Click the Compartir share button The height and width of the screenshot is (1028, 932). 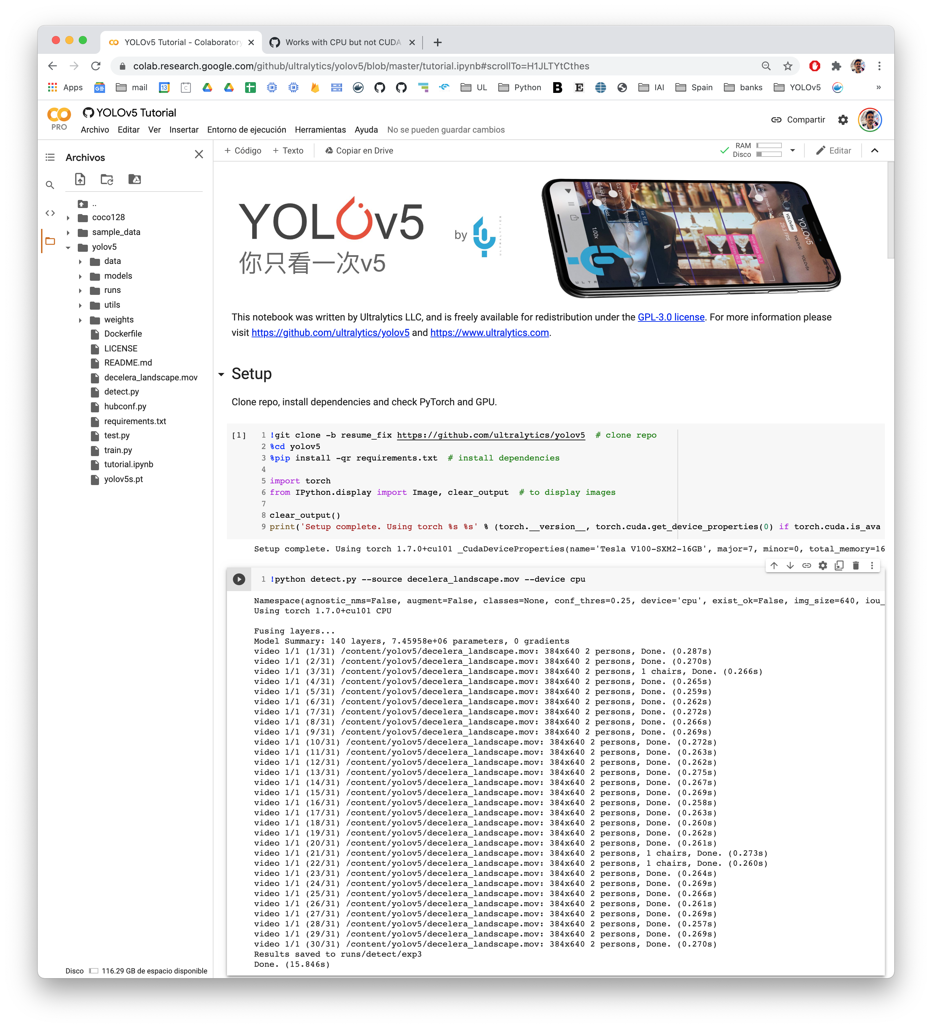798,119
